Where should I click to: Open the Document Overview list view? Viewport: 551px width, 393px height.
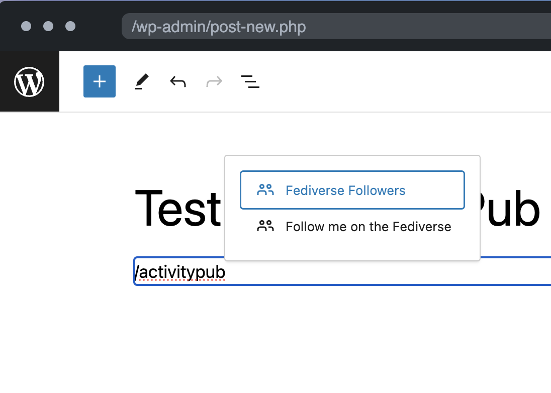250,81
